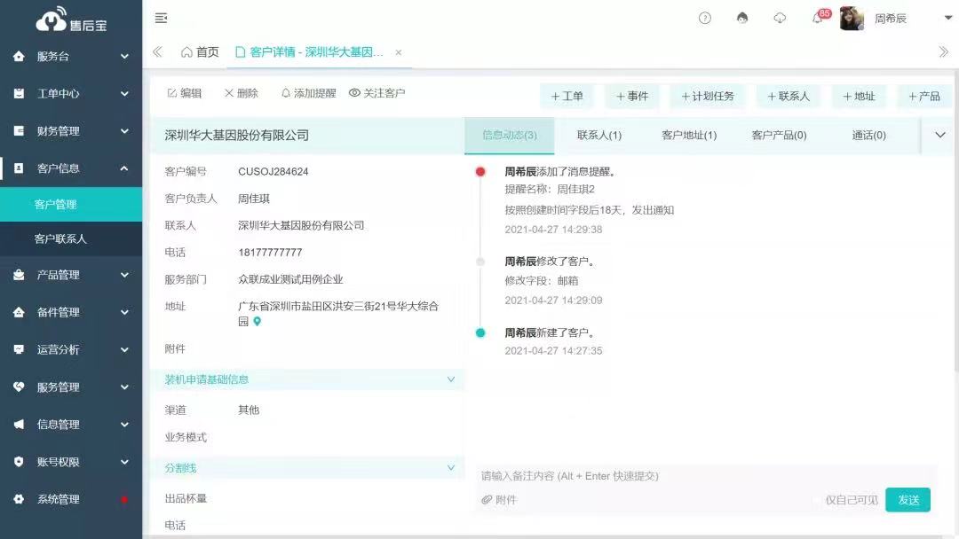Click the 发送 send button

pyautogui.click(x=907, y=500)
